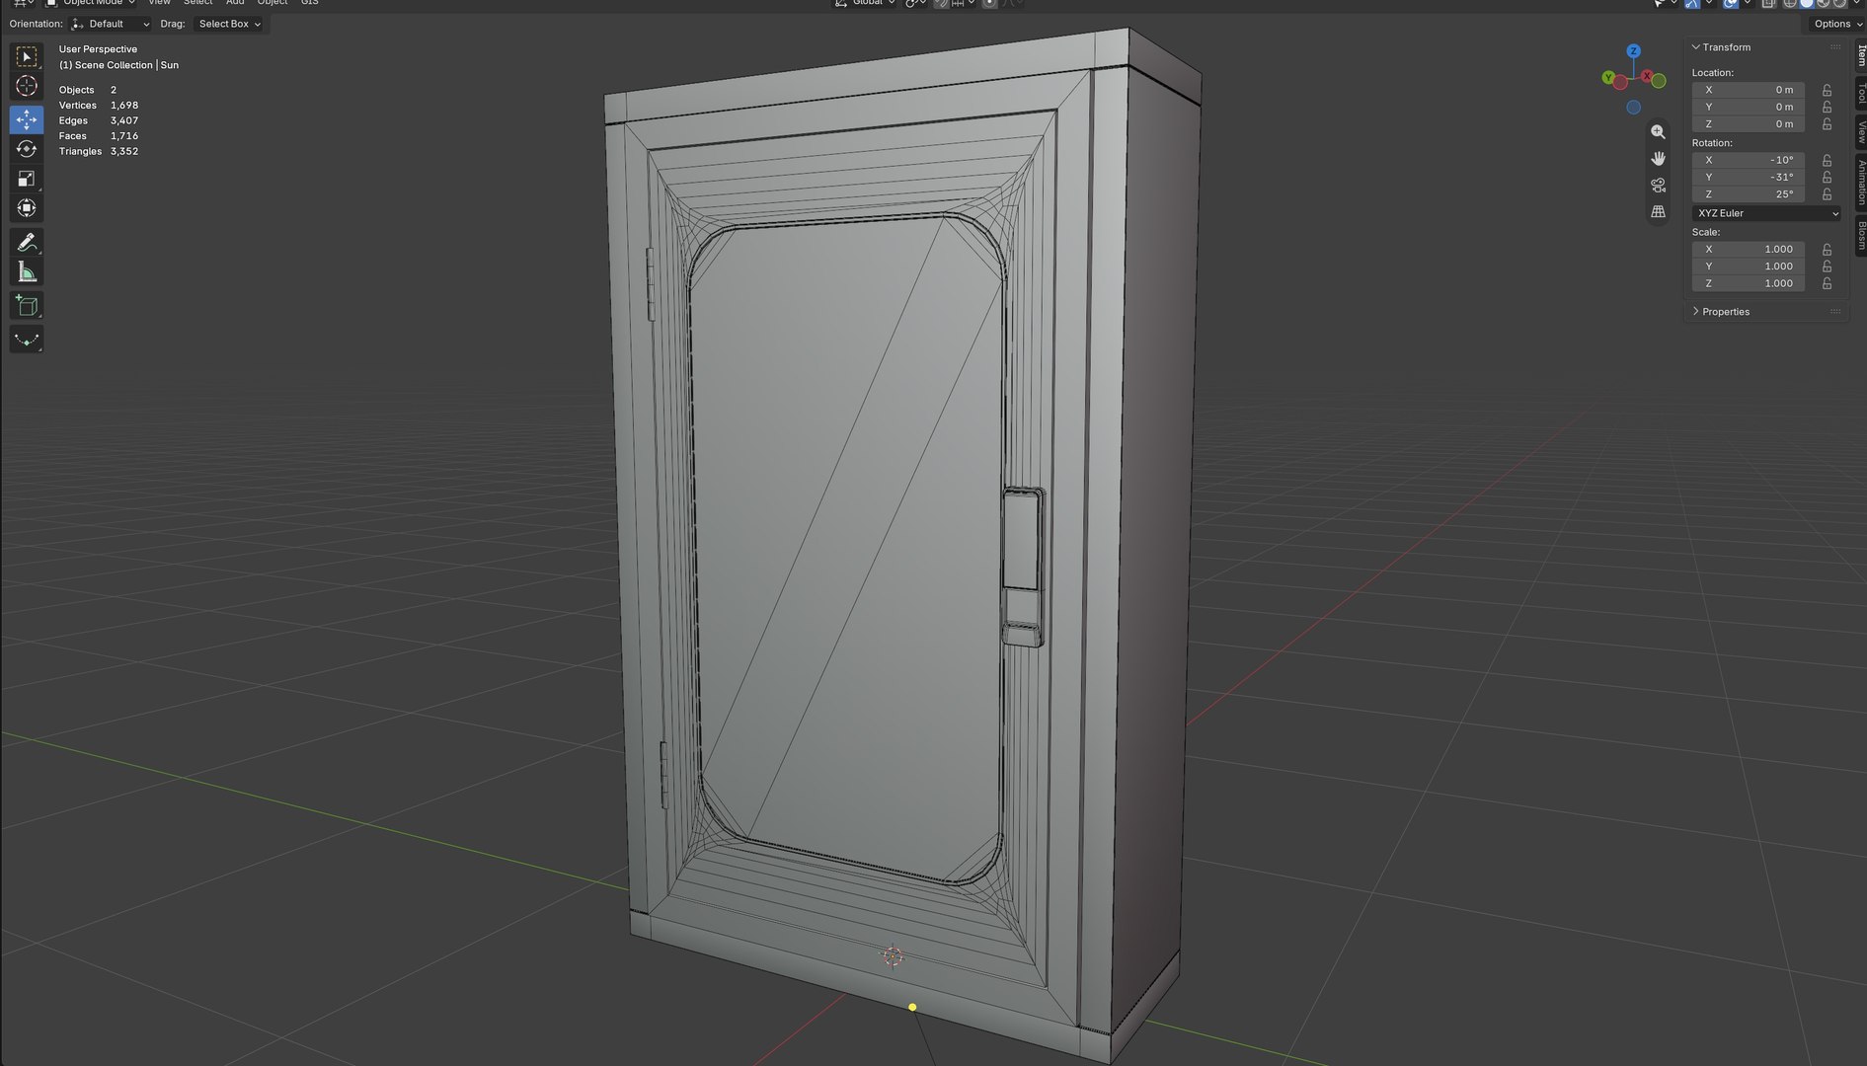Image resolution: width=1867 pixels, height=1066 pixels.
Task: Click the green Y axis gizmo ball
Action: tap(1608, 77)
